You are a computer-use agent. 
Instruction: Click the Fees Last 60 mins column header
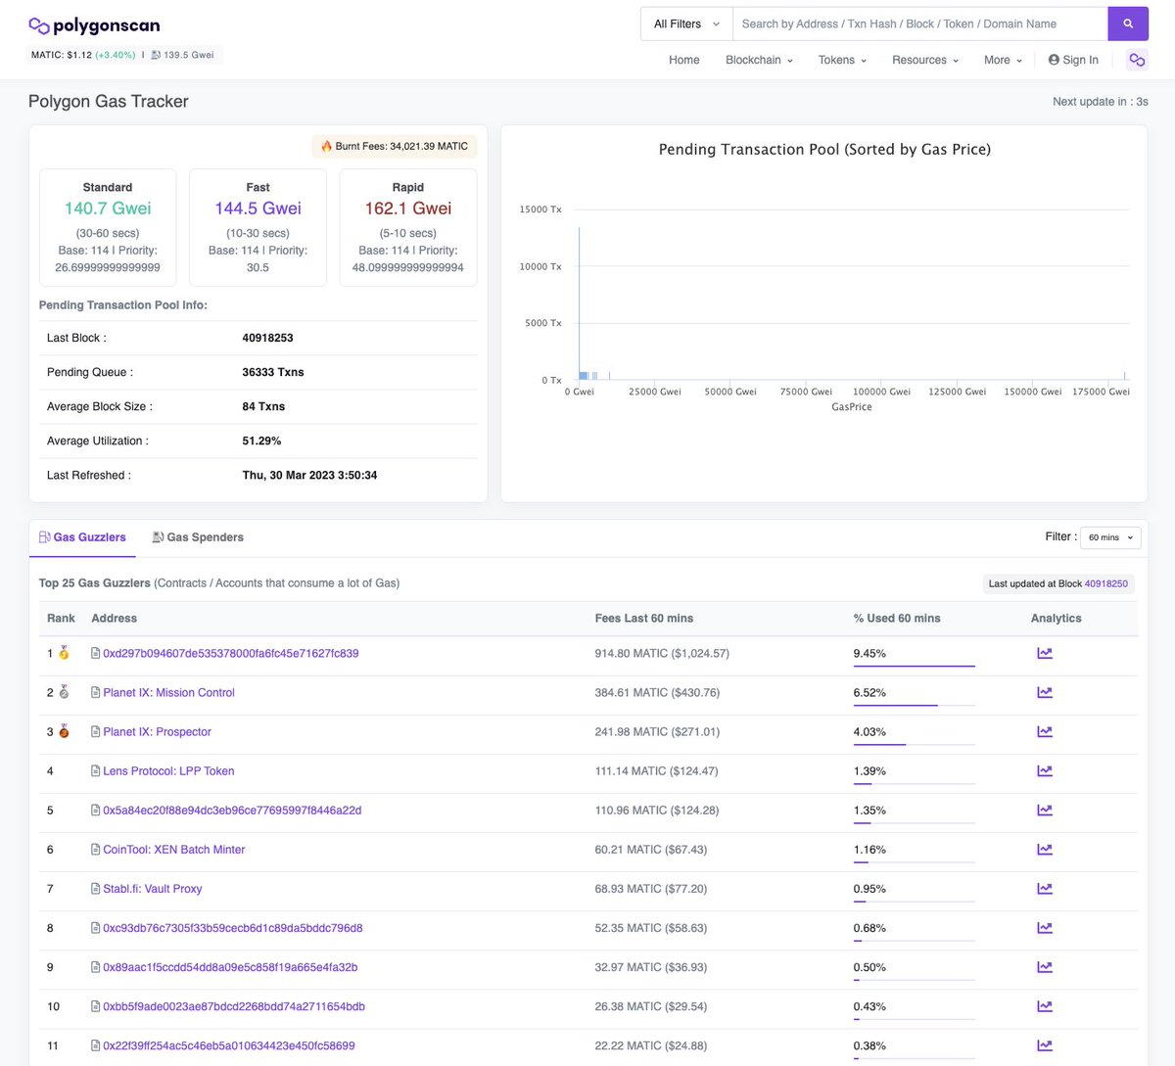tap(643, 618)
